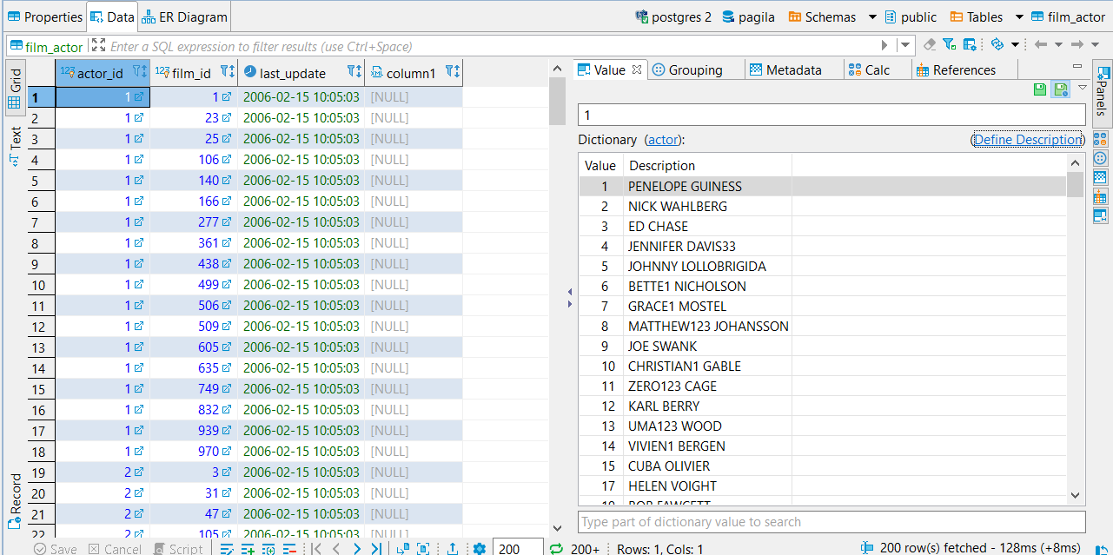Image resolution: width=1113 pixels, height=555 pixels.
Task: Click the Grid view toggle on the left
Action: (x=15, y=79)
